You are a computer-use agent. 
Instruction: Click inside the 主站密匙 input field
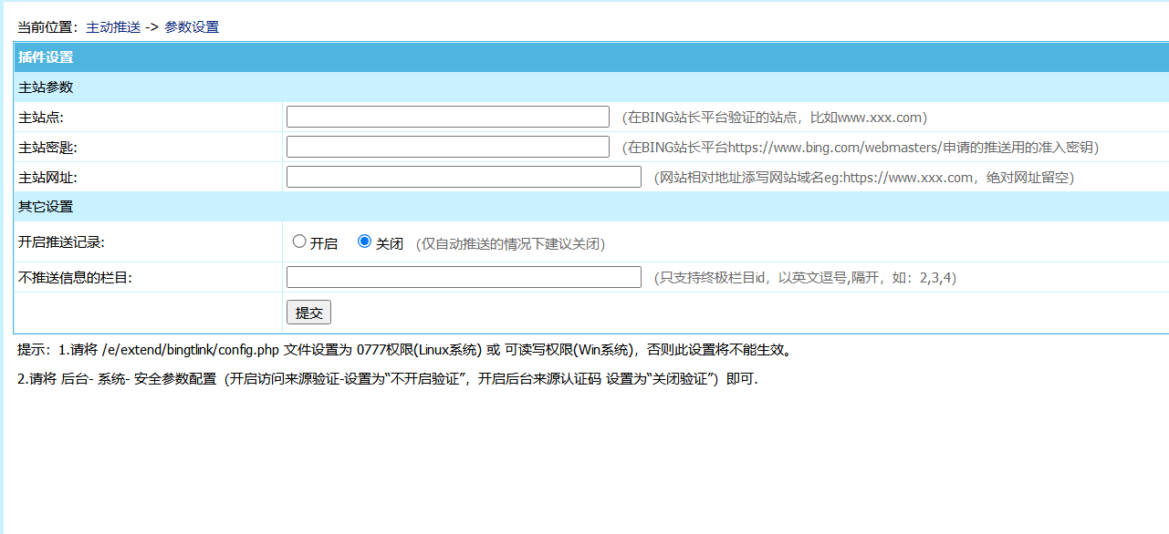click(447, 146)
